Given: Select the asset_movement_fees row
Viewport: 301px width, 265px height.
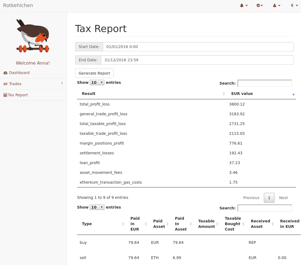Looking at the screenshot, I should pos(186,173).
